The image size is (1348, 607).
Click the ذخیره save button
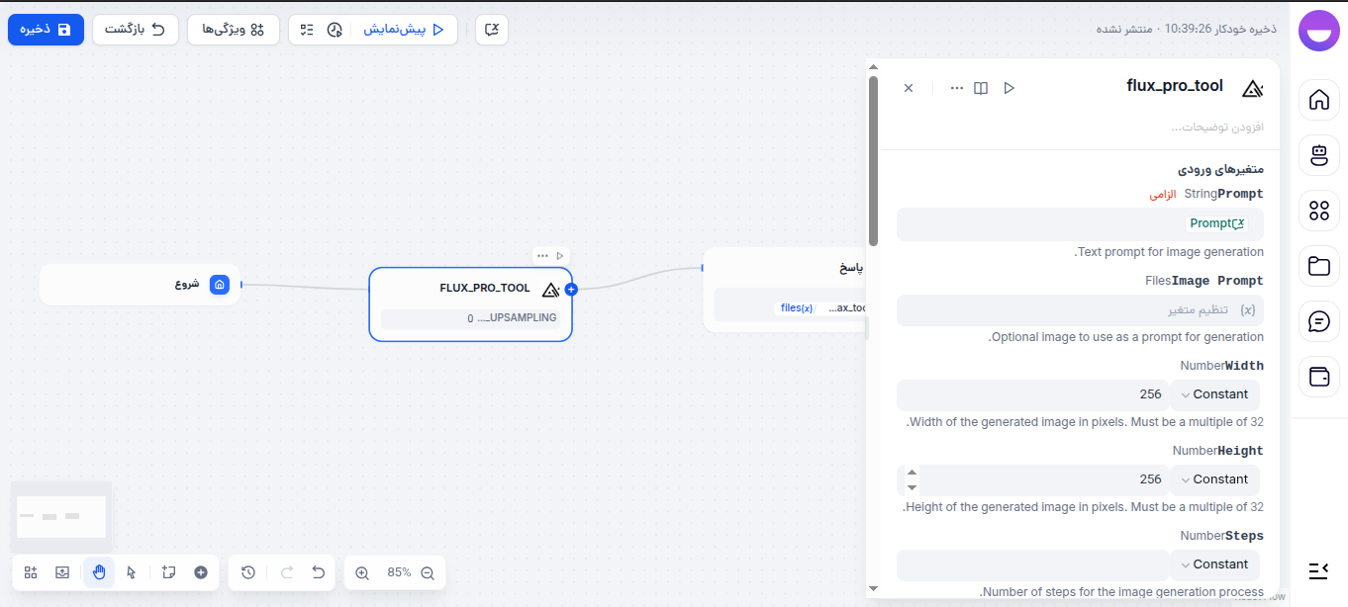(46, 29)
